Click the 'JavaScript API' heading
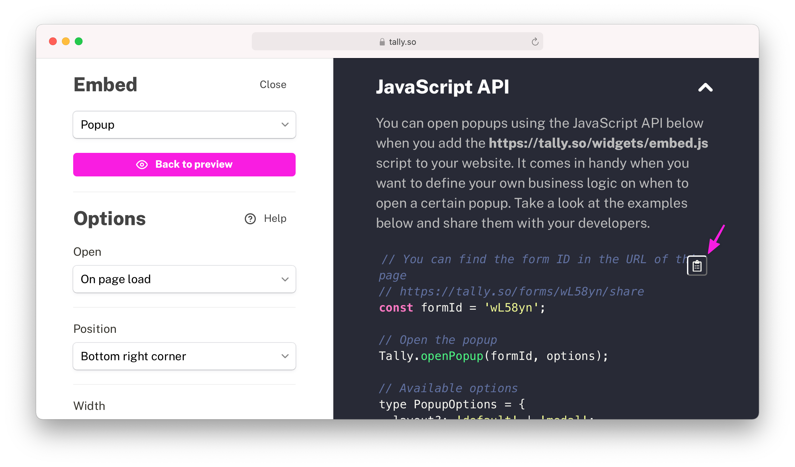The height and width of the screenshot is (467, 795). click(443, 87)
